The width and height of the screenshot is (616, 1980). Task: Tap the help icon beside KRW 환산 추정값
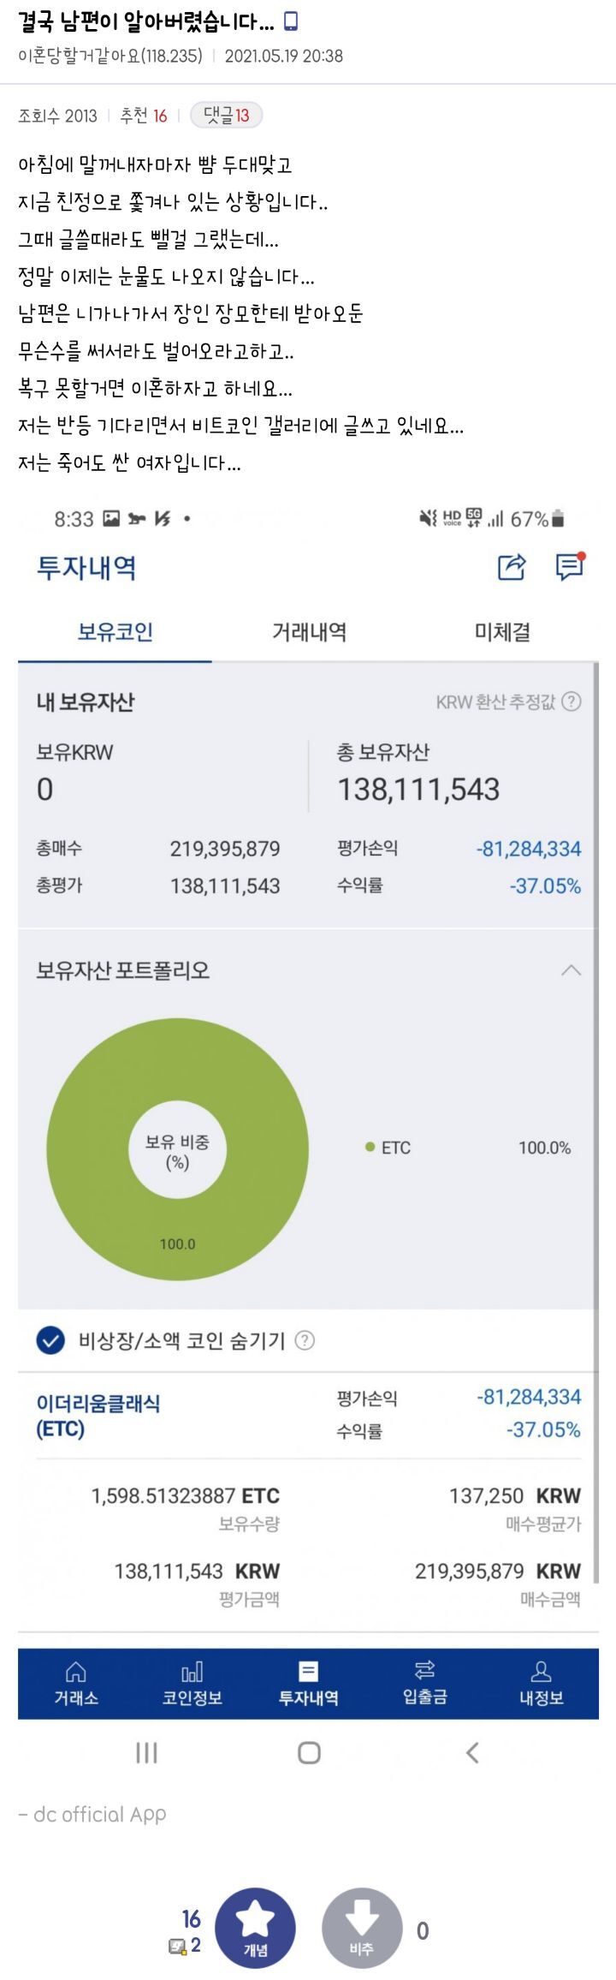click(x=572, y=702)
